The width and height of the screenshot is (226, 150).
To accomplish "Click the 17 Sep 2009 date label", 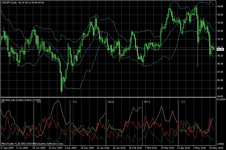I will (7, 148).
